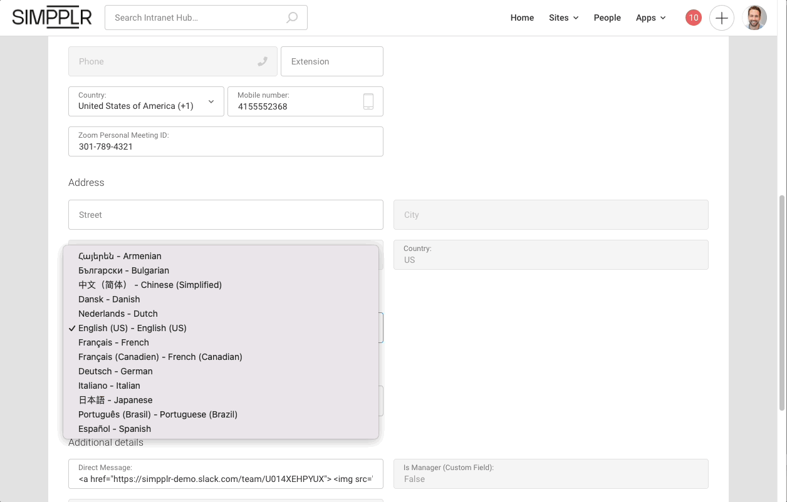787x502 pixels.
Task: Select Portuguese (Brazil) option
Action: 221,414
